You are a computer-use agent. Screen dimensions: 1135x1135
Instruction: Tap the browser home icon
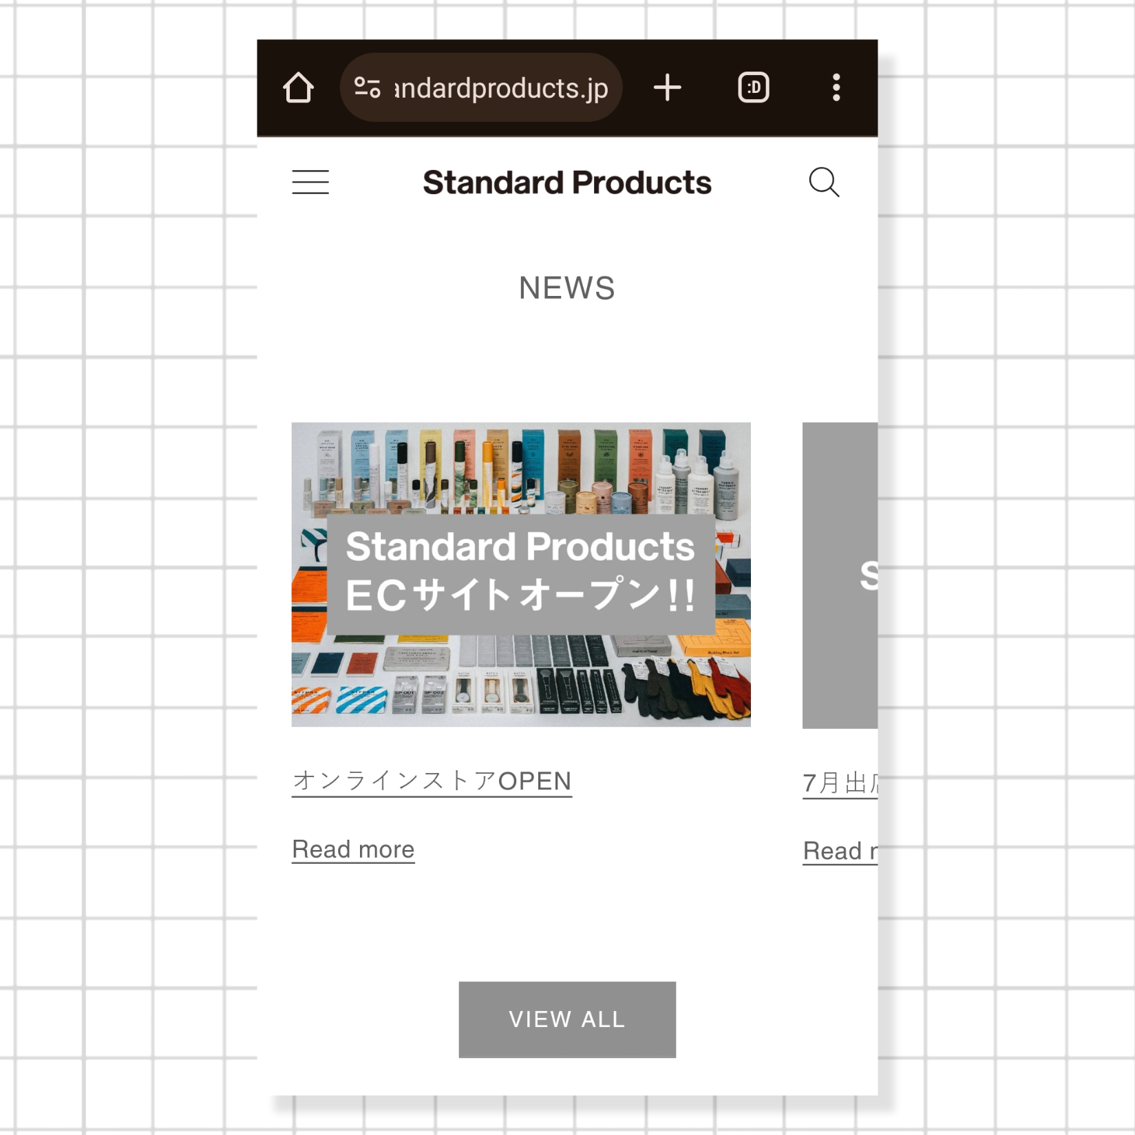298,88
